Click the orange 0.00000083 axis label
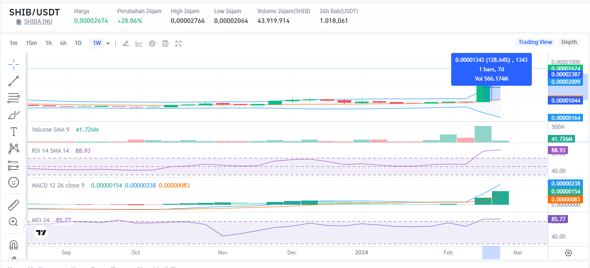The width and height of the screenshot is (590, 268). coord(566,200)
